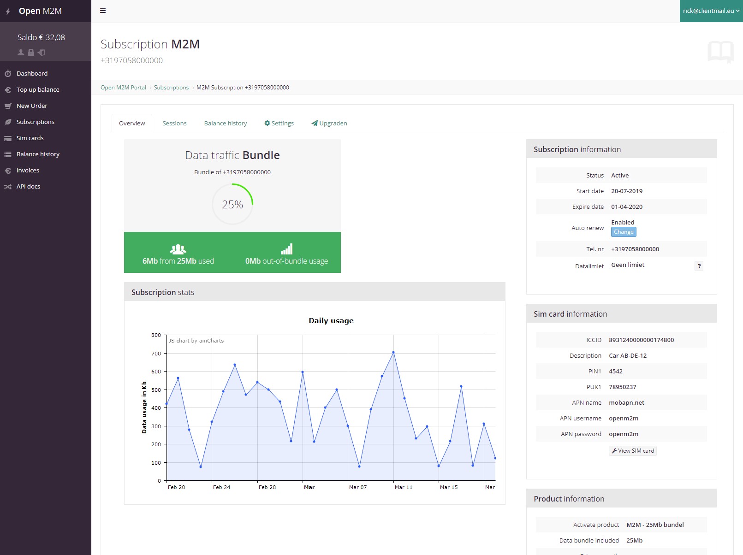743x555 pixels.
Task: Click the lock icon under Saldo
Action: click(x=30, y=53)
